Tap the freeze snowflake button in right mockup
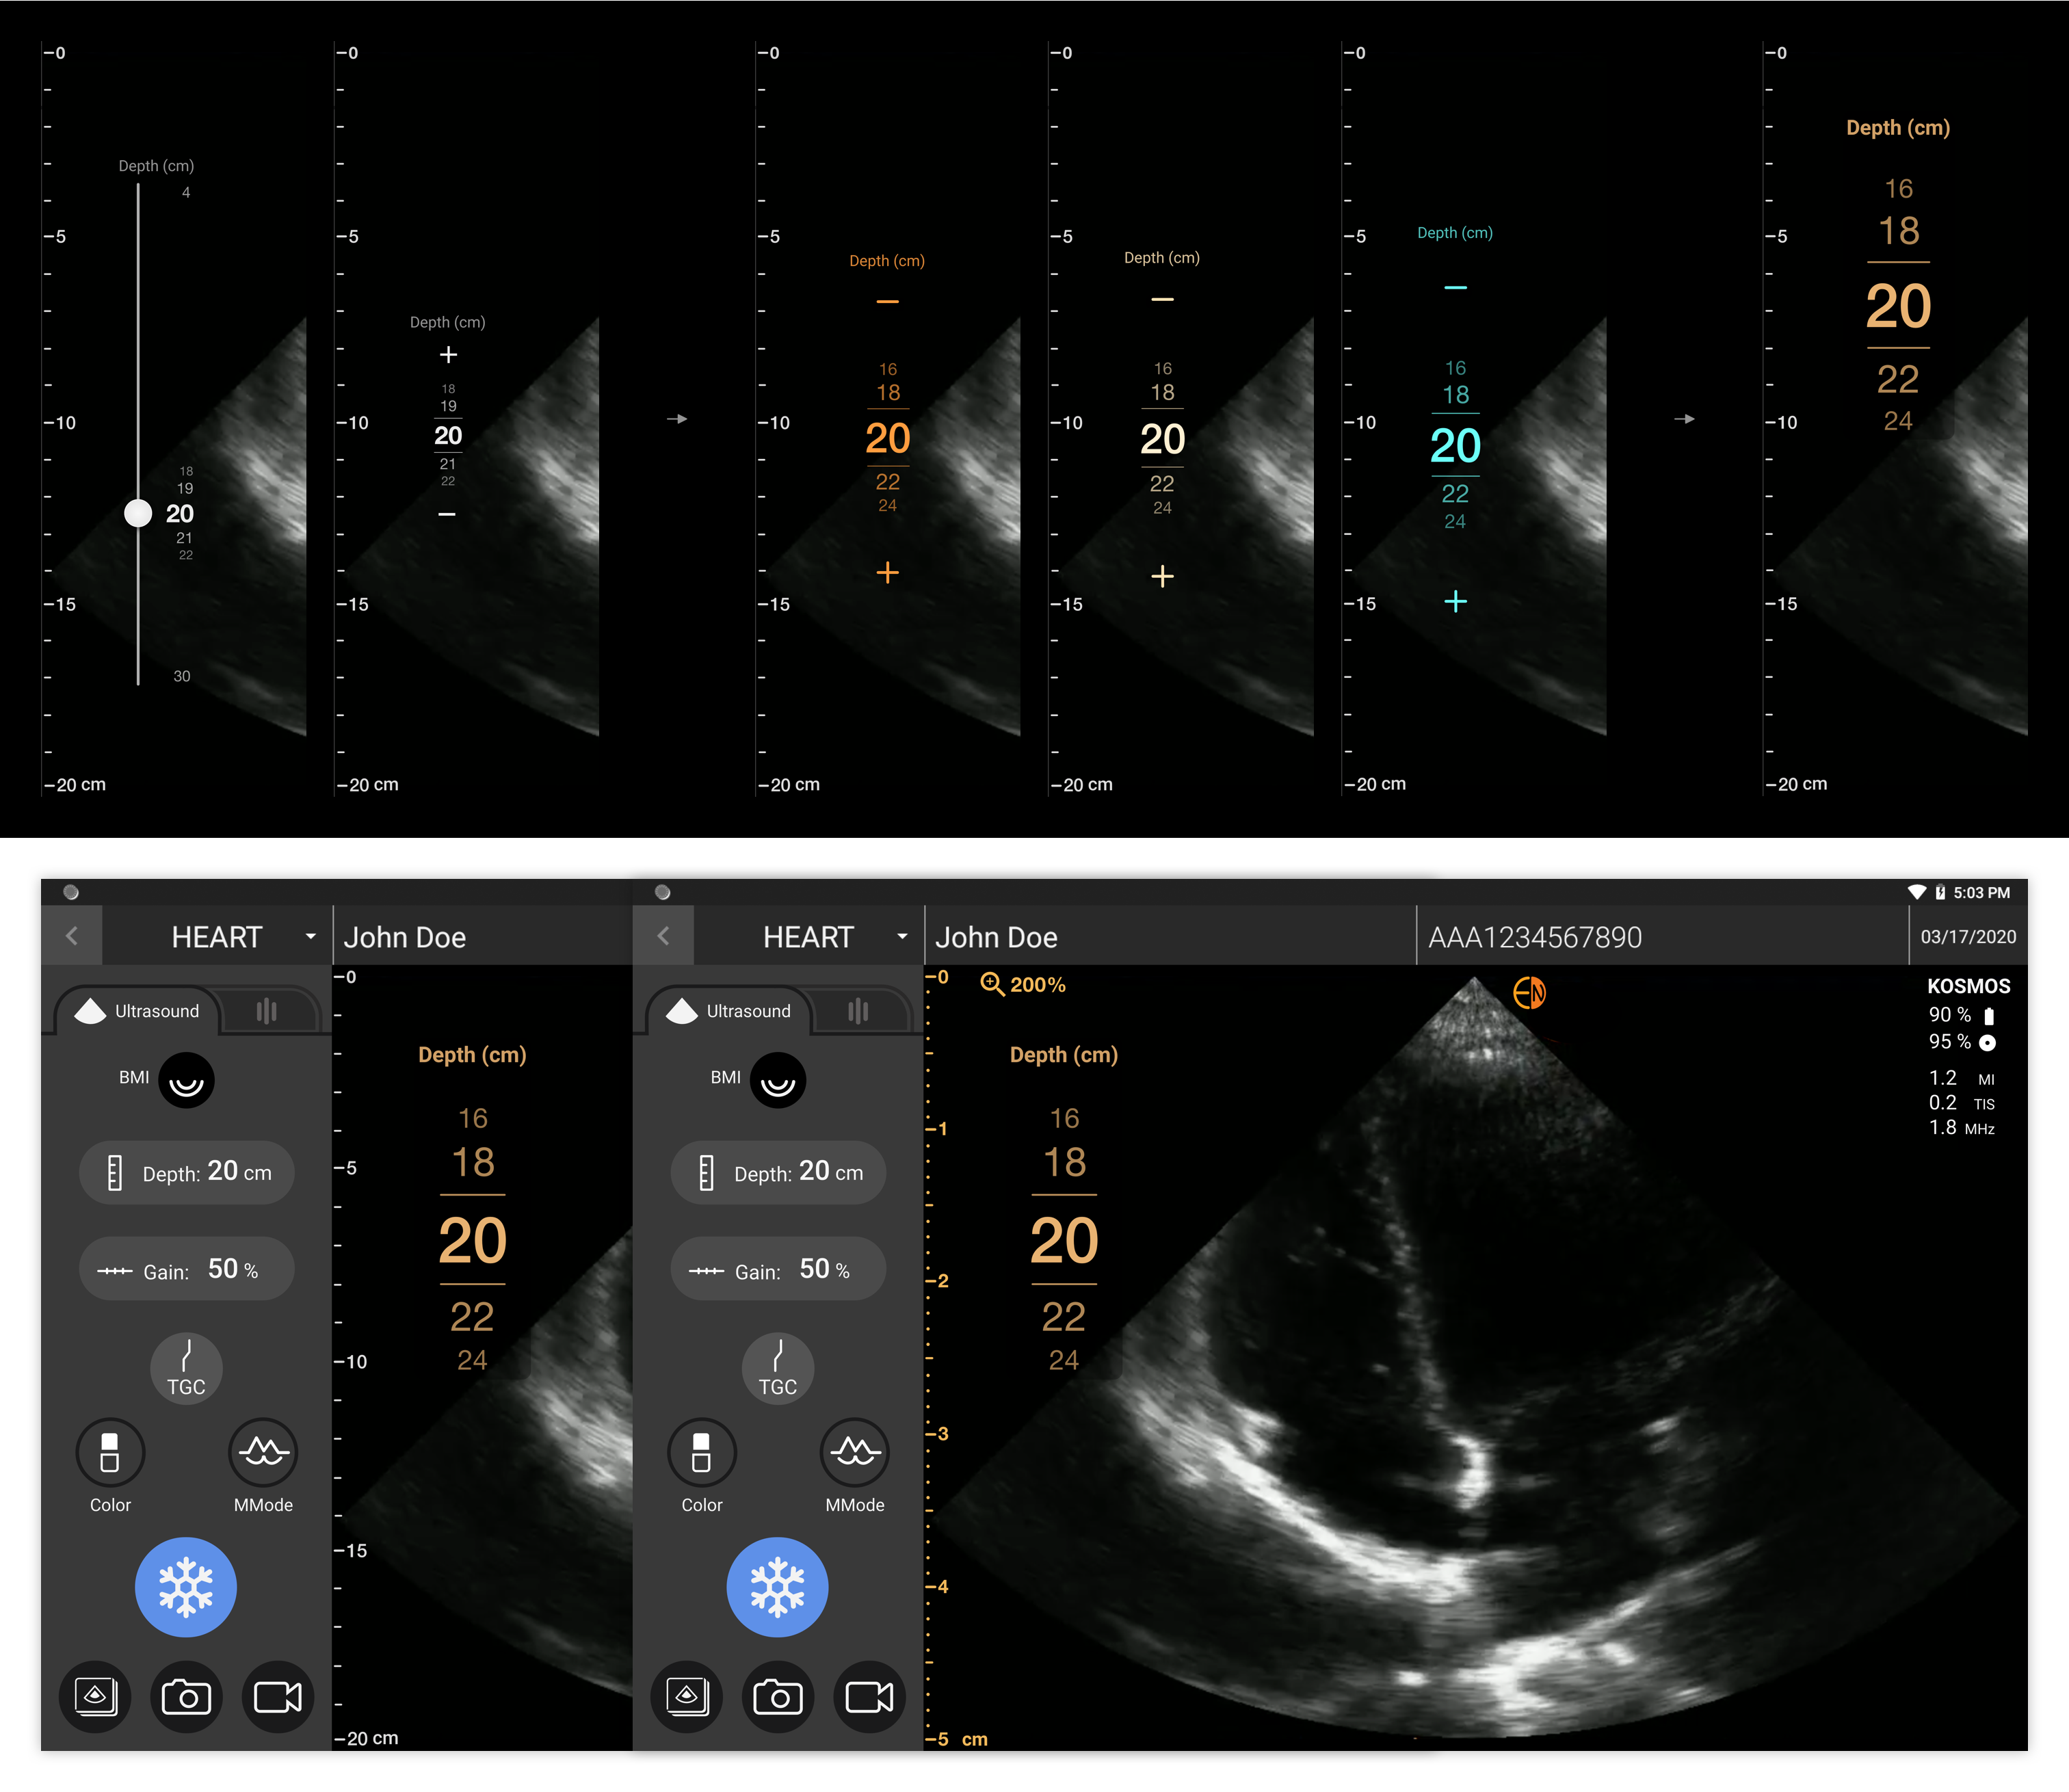Viewport: 2069px width, 1792px height. [x=777, y=1587]
